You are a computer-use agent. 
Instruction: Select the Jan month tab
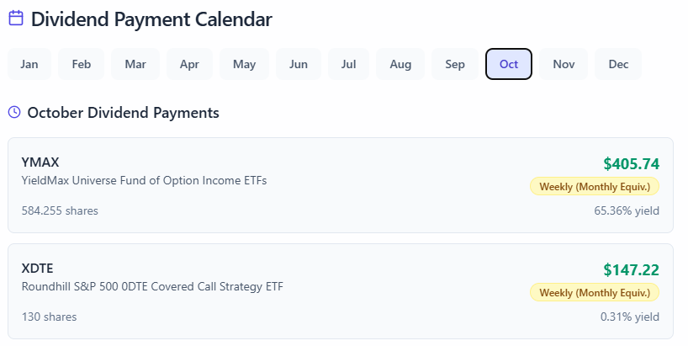[29, 64]
